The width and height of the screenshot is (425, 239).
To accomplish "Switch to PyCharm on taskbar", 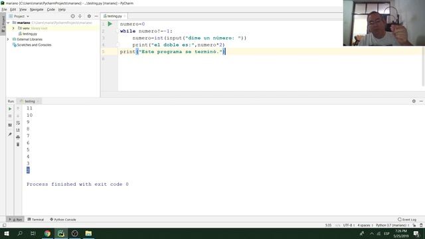I will [x=61, y=233].
